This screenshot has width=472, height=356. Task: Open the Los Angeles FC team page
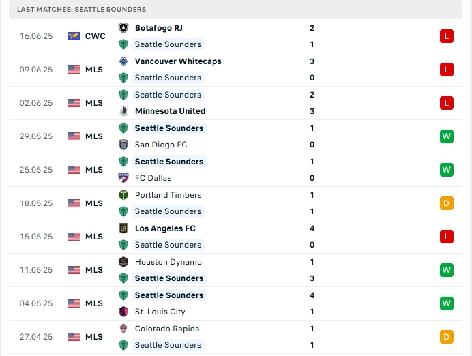[165, 228]
